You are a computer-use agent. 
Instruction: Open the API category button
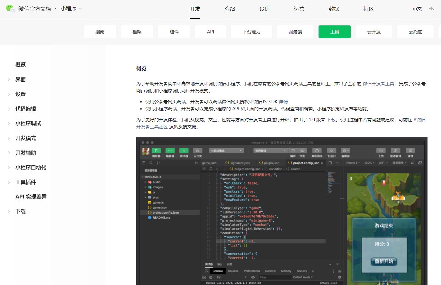211,32
